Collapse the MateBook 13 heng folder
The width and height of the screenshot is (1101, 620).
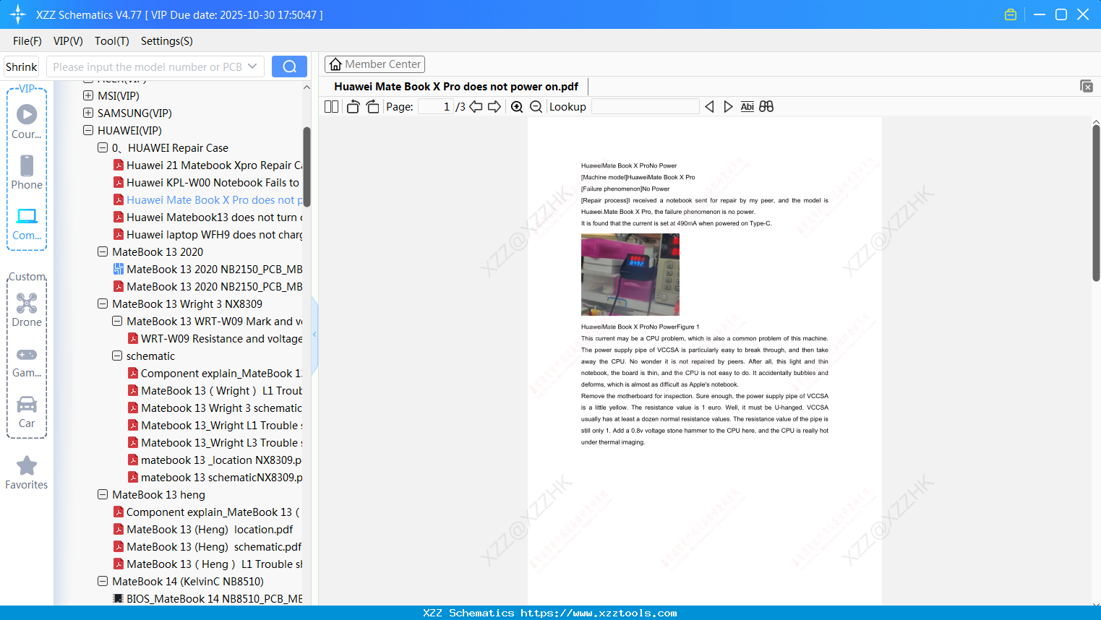[103, 494]
